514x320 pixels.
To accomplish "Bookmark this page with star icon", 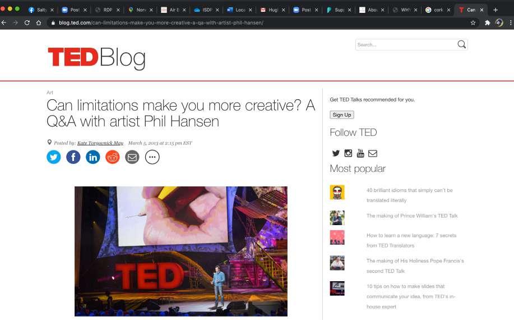I will pos(473,22).
